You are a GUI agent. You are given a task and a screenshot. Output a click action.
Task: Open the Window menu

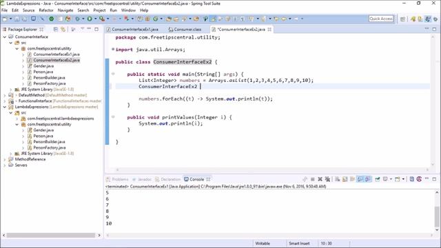pos(128,10)
